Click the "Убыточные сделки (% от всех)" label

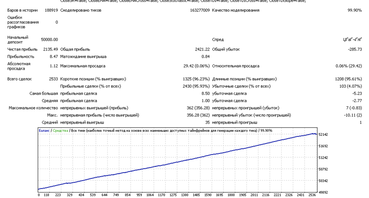click(241, 86)
